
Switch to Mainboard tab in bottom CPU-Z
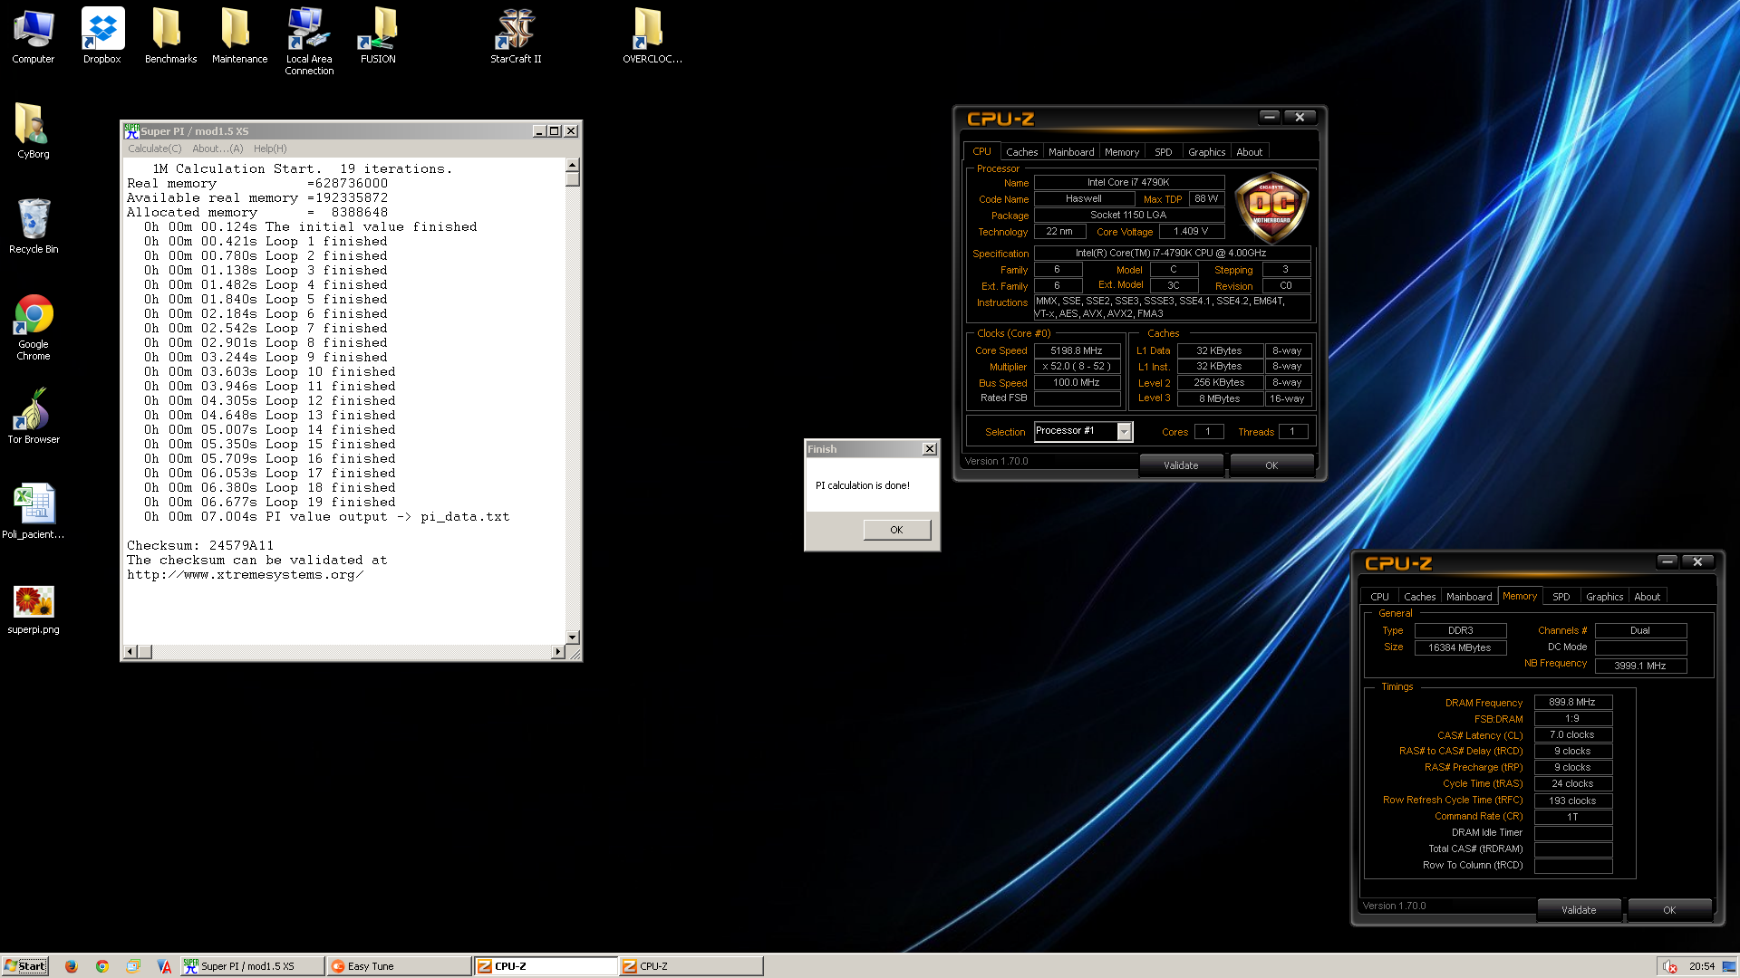pyautogui.click(x=1469, y=597)
